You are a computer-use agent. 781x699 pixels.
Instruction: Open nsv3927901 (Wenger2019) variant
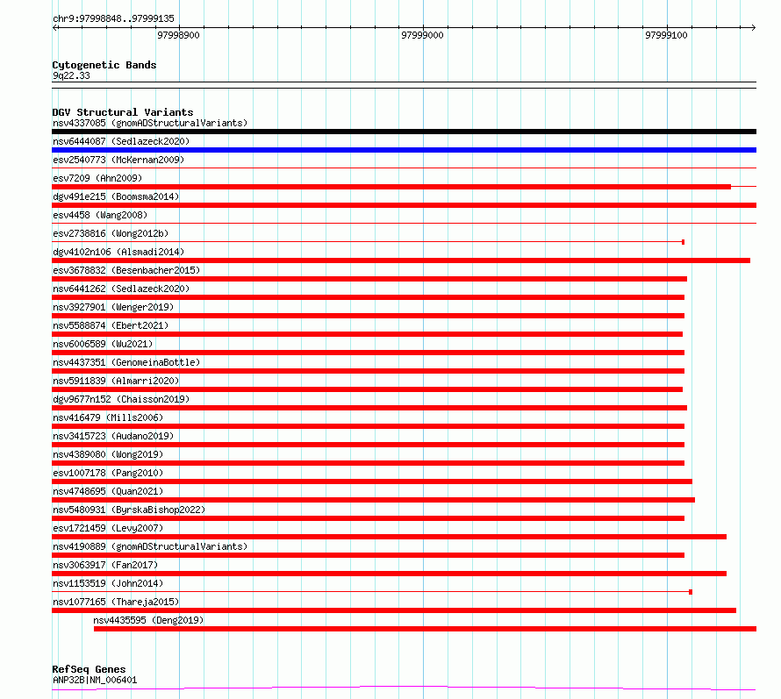coord(113,307)
